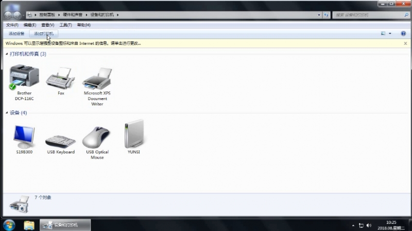Click the 设备和打印机 taskbar button

pos(65,225)
